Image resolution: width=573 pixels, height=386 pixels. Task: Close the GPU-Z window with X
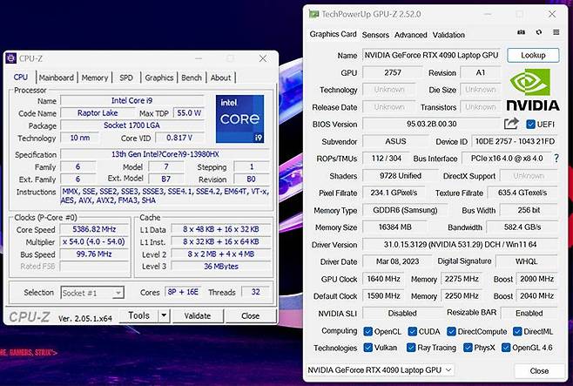click(x=552, y=14)
